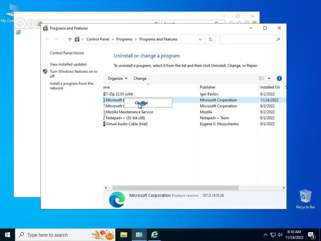Click the Internet Explorer window forward arrow
This screenshot has width=321, height=241.
pyautogui.click(x=31, y=24)
